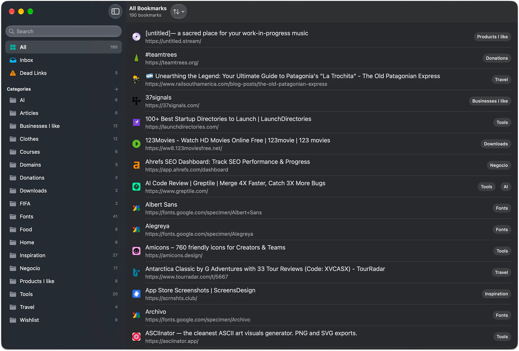
Task: Click the Greptile green favicon
Action: click(x=136, y=187)
